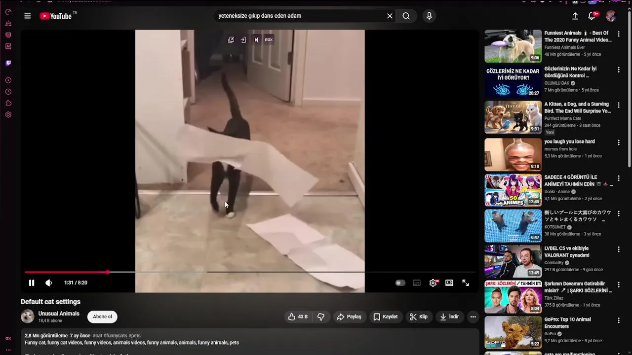Open Unusual Animals channel avatar

pos(28,316)
